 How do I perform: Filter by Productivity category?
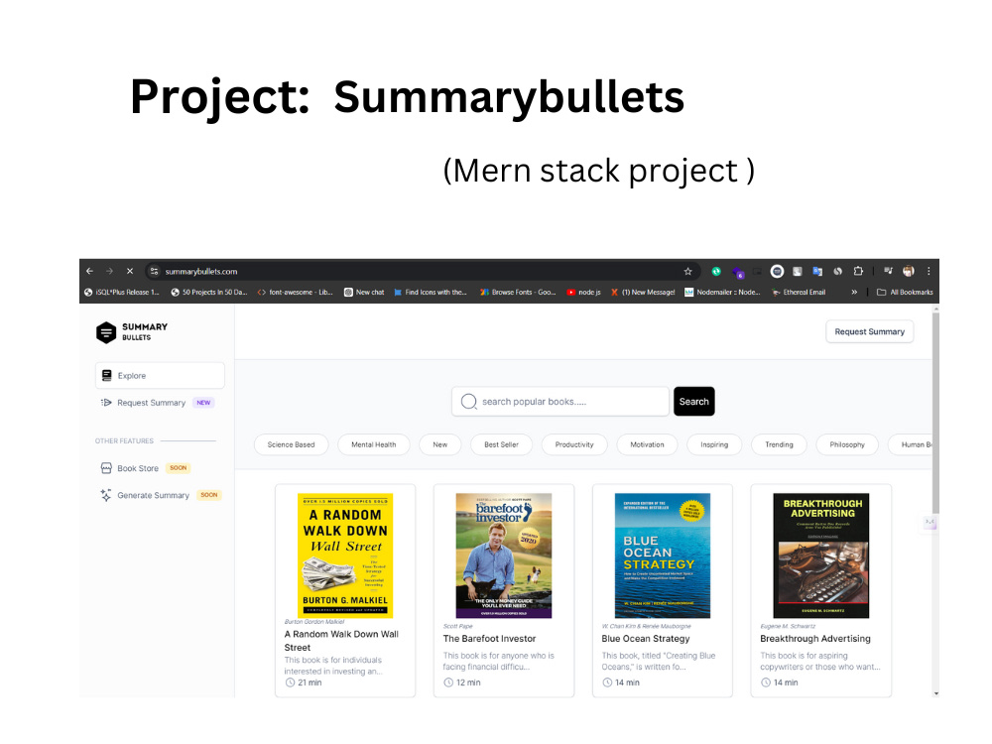[574, 444]
